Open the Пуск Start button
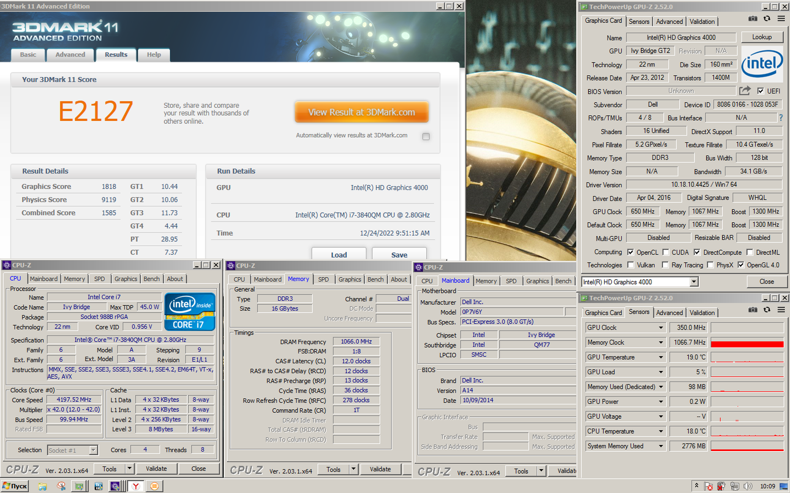Screen dimensions: 790x493 click(x=15, y=486)
